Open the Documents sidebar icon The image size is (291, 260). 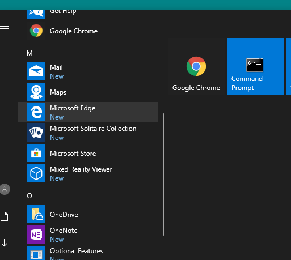pos(5,216)
